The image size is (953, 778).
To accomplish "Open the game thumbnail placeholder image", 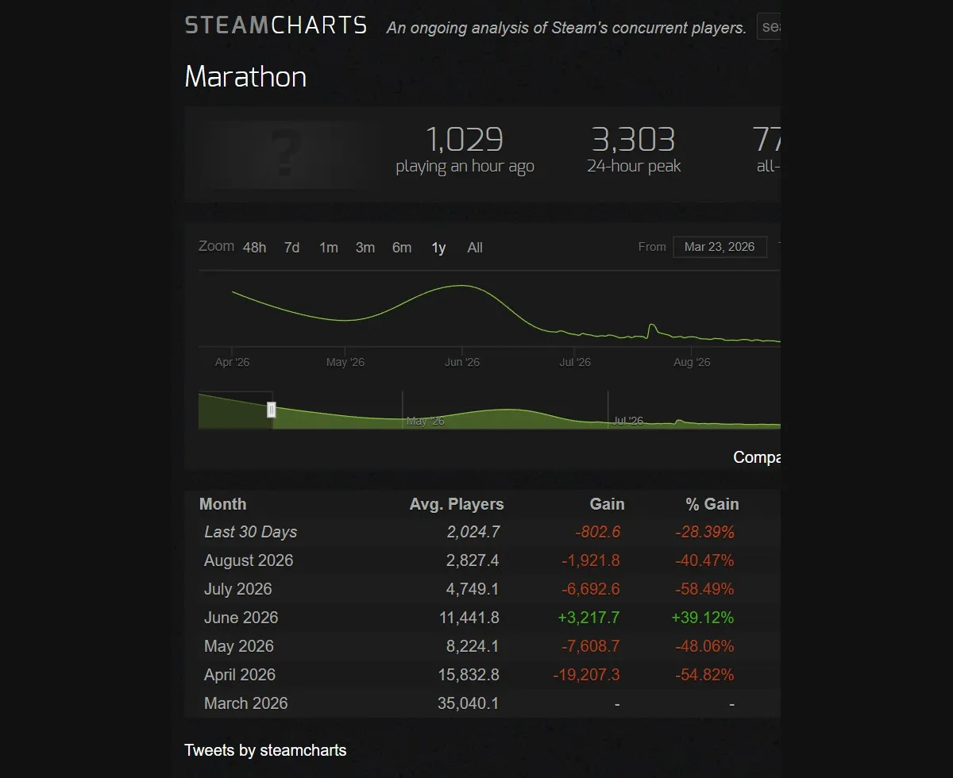I will click(x=283, y=153).
